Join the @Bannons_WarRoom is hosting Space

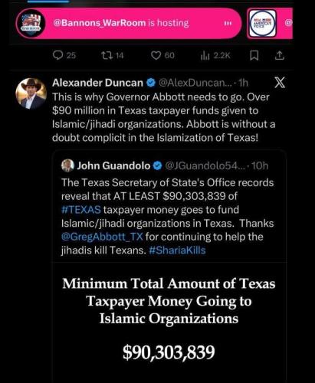tap(129, 23)
